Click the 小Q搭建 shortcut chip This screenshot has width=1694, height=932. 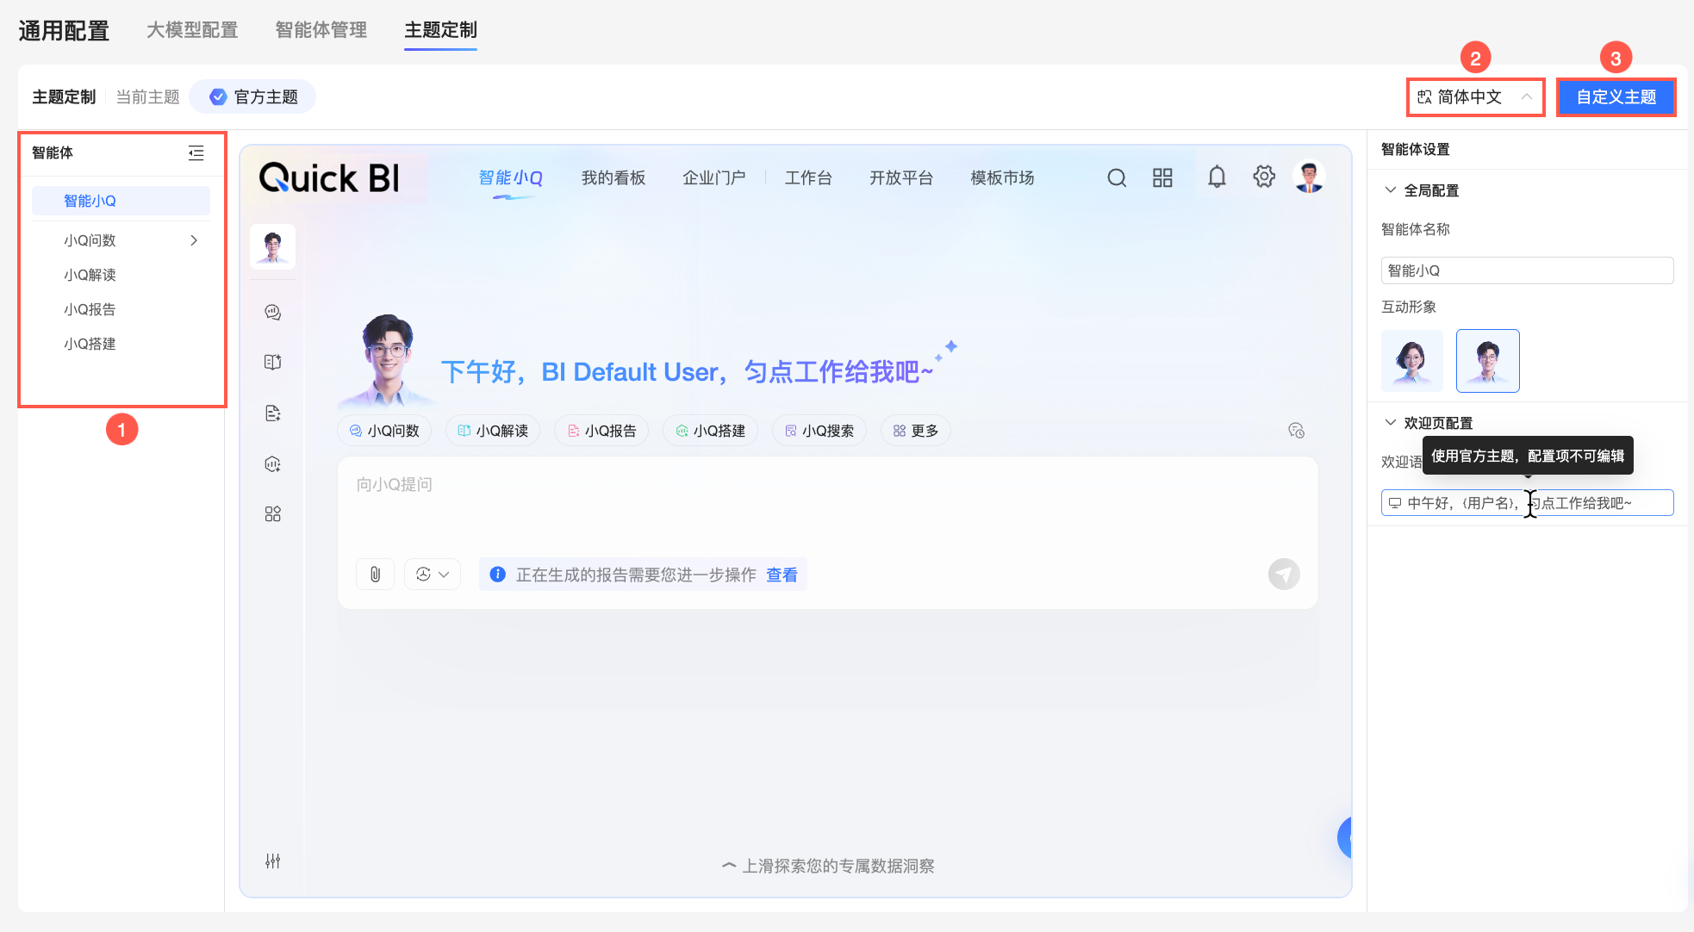[x=710, y=431]
